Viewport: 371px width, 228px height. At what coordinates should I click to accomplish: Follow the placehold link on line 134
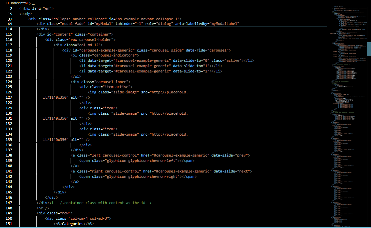coord(170,135)
